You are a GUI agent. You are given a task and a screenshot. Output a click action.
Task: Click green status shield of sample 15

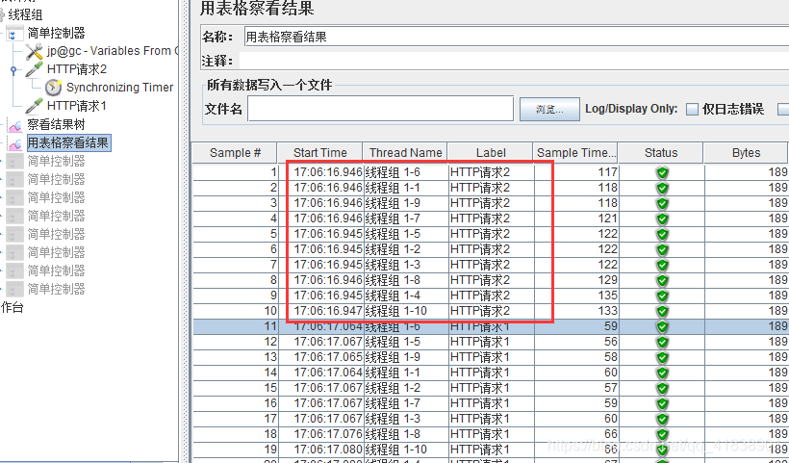[x=662, y=388]
